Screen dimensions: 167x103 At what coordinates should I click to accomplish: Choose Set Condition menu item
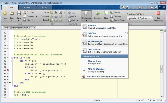tap(104, 51)
